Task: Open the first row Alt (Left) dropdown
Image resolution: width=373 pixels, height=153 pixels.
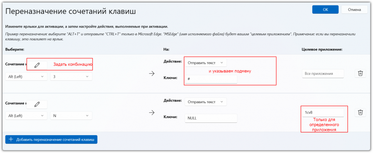Action: coord(26,77)
